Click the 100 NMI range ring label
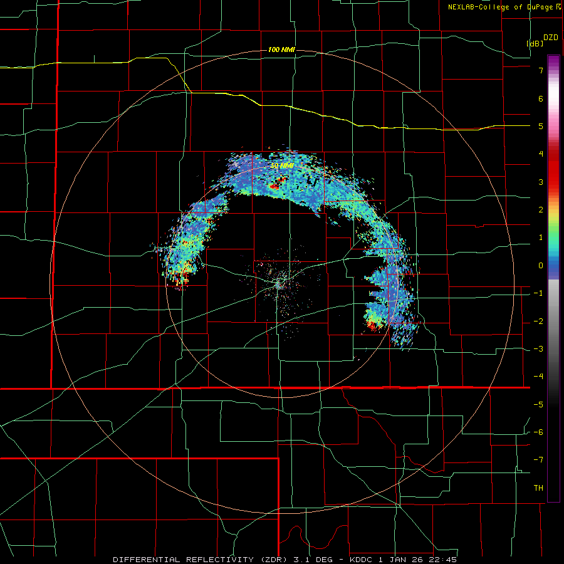 281,50
